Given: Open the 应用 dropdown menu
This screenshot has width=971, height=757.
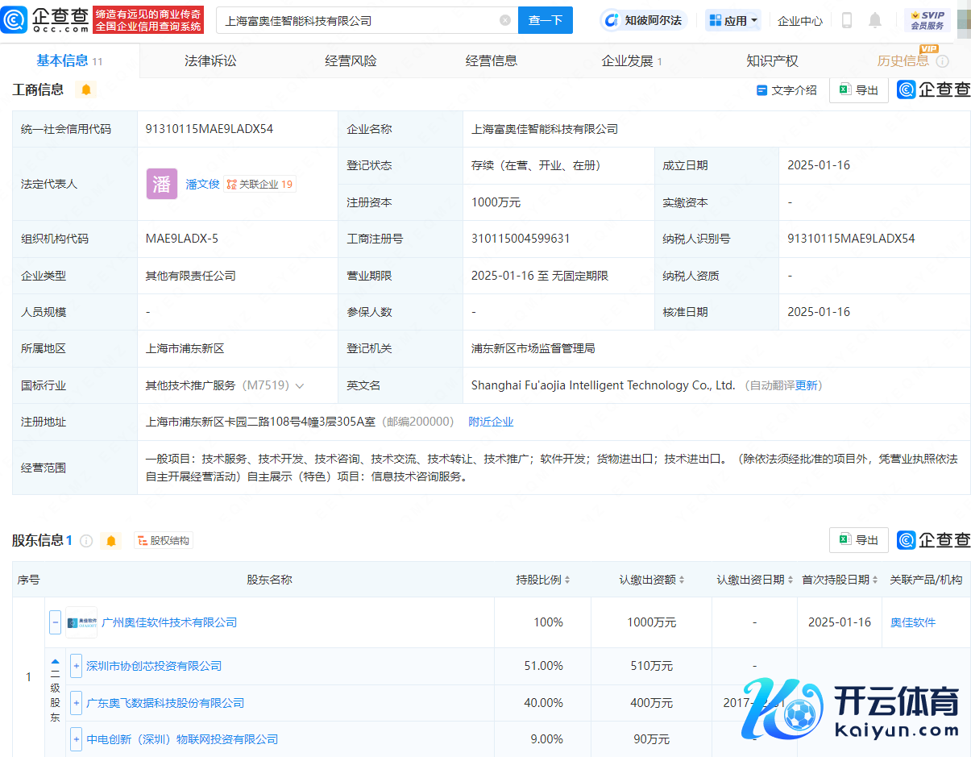Looking at the screenshot, I should [x=732, y=20].
